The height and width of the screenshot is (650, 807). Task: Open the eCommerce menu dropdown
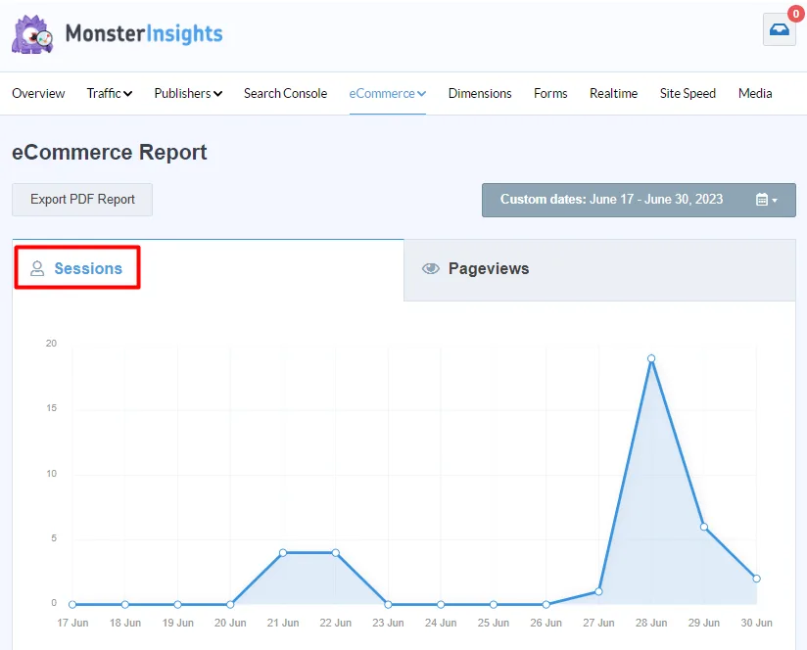point(388,94)
